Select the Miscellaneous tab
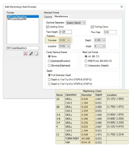 click(x=61, y=16)
